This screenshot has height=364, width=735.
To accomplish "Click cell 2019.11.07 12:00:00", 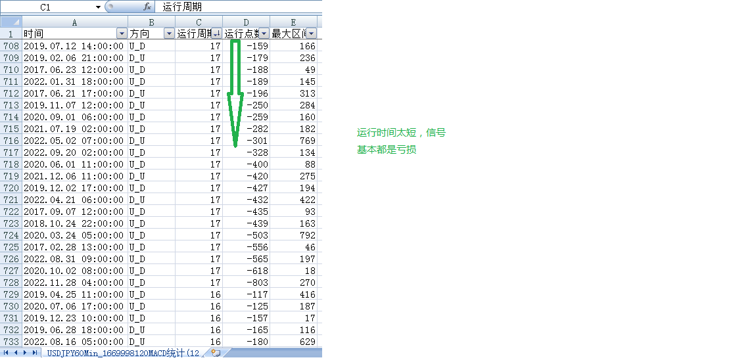I will 75,105.
